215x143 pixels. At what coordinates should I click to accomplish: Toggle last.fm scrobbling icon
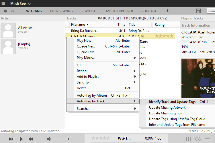198,139
